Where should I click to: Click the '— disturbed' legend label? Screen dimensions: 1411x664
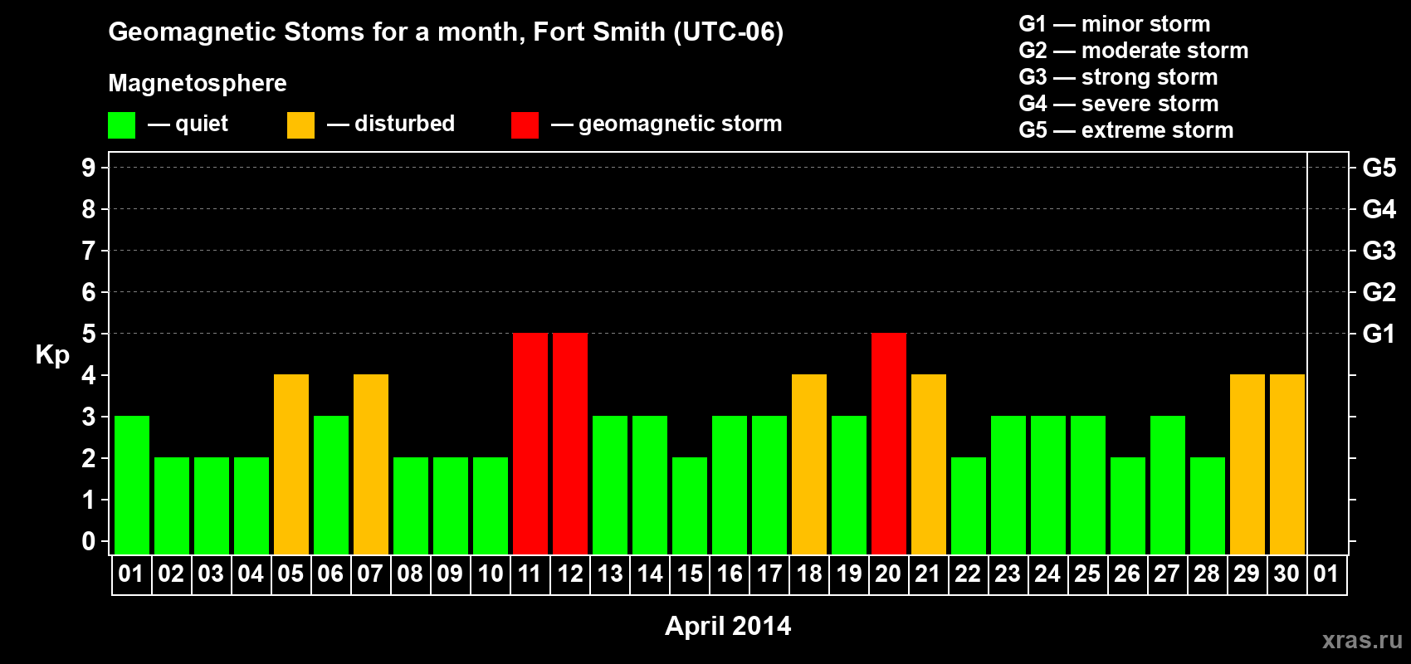(x=391, y=124)
